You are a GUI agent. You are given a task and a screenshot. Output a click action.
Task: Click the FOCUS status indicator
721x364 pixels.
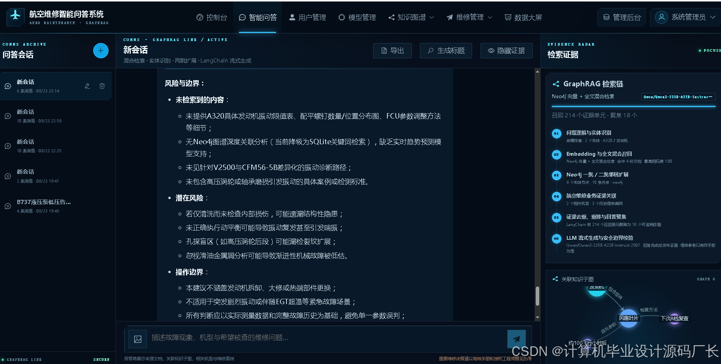point(709,50)
